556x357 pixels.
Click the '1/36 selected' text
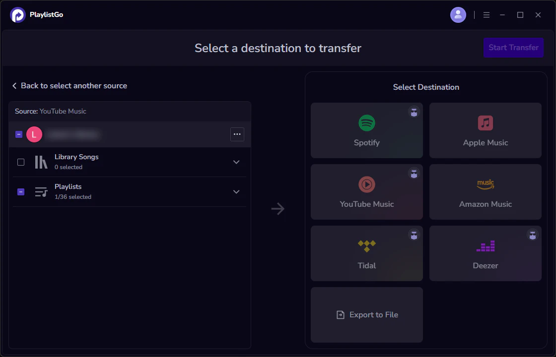tap(72, 196)
